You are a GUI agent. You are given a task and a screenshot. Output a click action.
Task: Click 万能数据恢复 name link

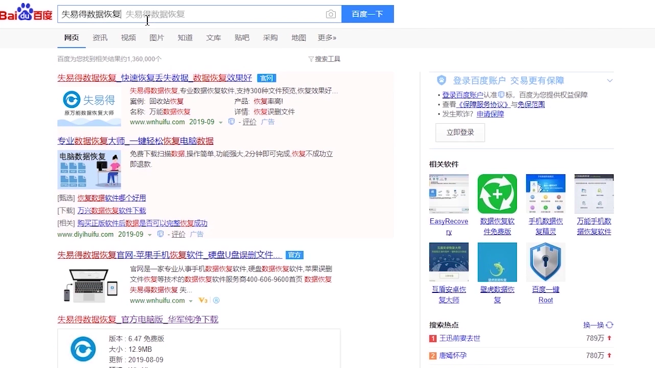click(170, 112)
